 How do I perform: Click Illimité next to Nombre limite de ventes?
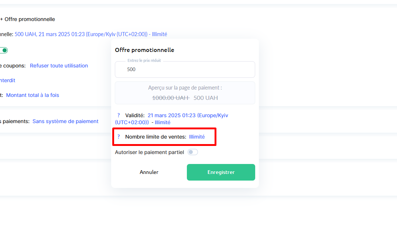[197, 137]
